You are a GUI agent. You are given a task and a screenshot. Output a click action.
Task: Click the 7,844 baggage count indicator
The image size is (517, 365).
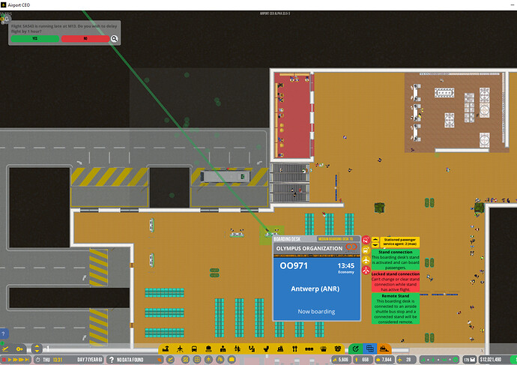click(384, 360)
